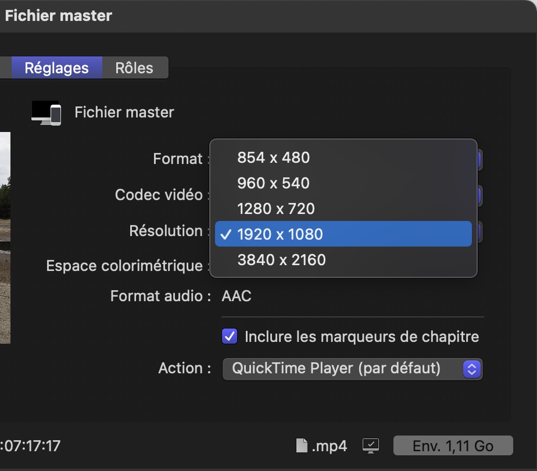
Task: Toggle Inclure les marqueurs de chapitre checkbox
Action: [229, 336]
